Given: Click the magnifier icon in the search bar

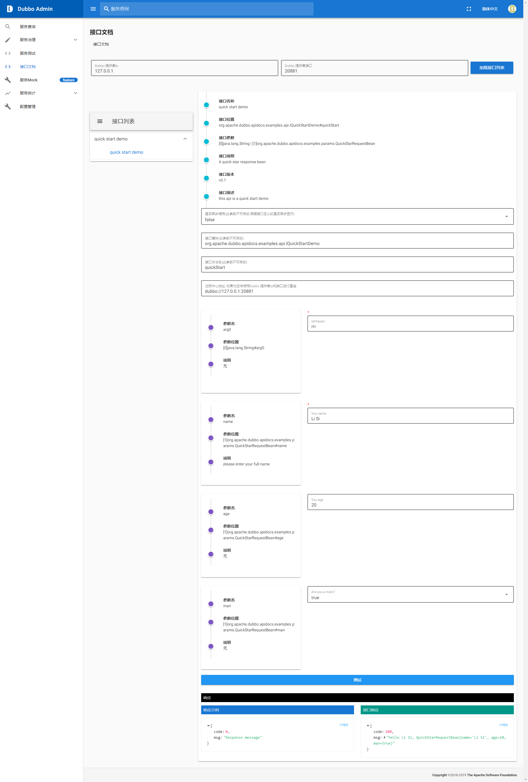Looking at the screenshot, I should [x=106, y=9].
